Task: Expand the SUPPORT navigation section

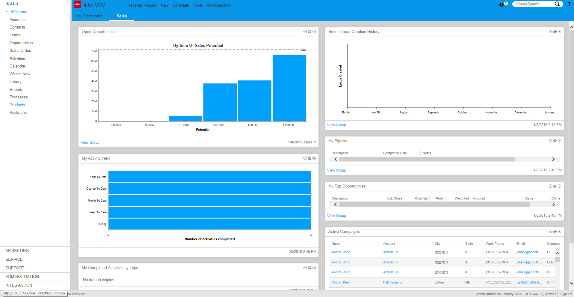Action: [15, 268]
